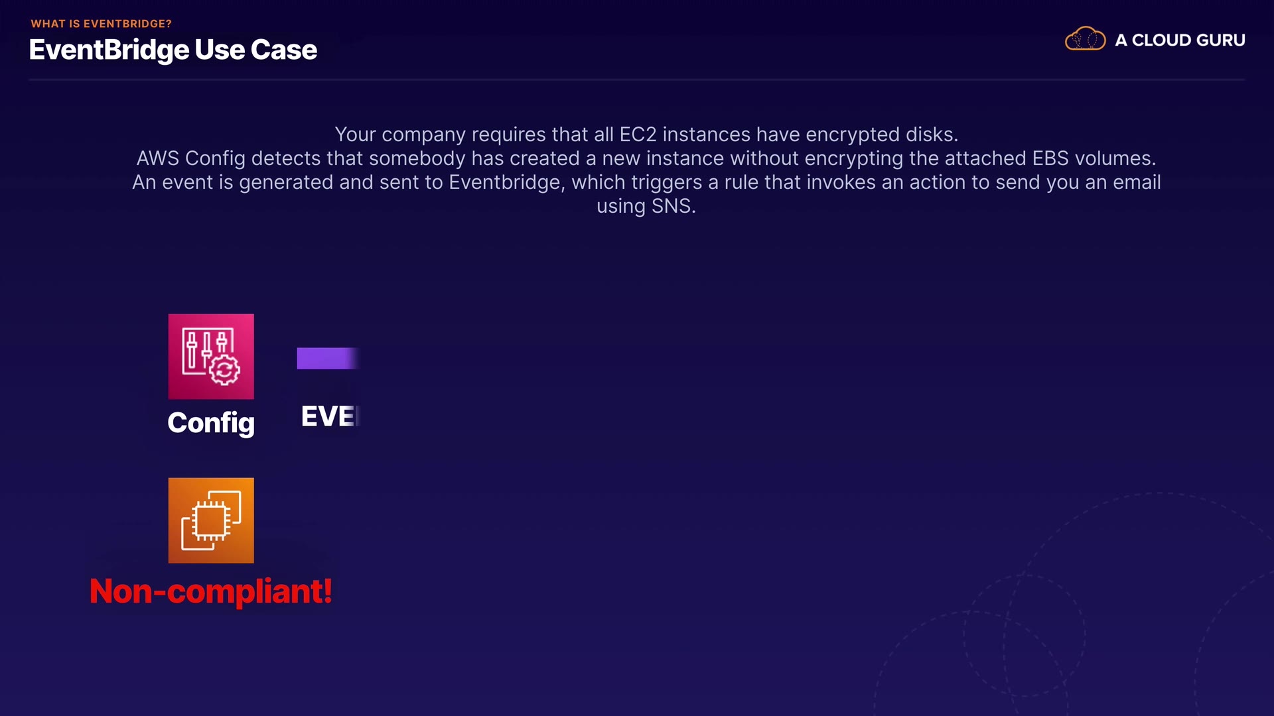Select the red "Non-compliant!" warning text

[211, 591]
